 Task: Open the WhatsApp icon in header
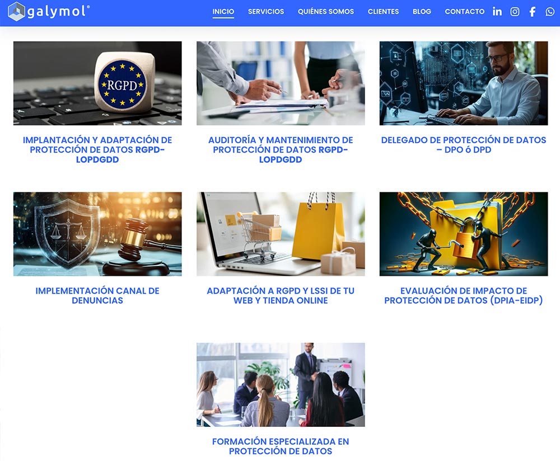pos(550,12)
